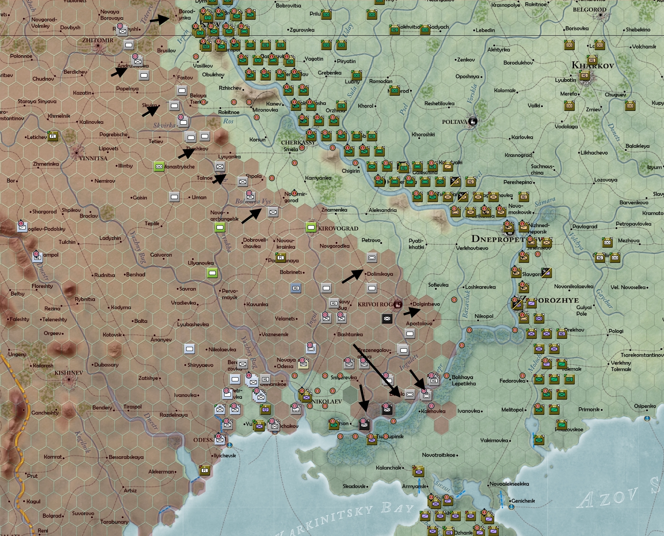Click the Melitopol town label
Screen dimensions: 664x536
coord(512,410)
